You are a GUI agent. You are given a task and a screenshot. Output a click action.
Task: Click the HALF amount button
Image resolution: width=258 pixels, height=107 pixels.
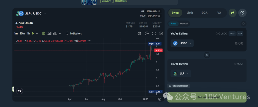click(232, 34)
